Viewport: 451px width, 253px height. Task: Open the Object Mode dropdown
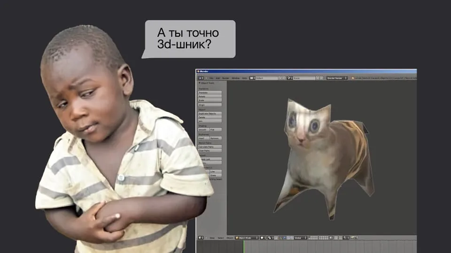tap(247, 238)
